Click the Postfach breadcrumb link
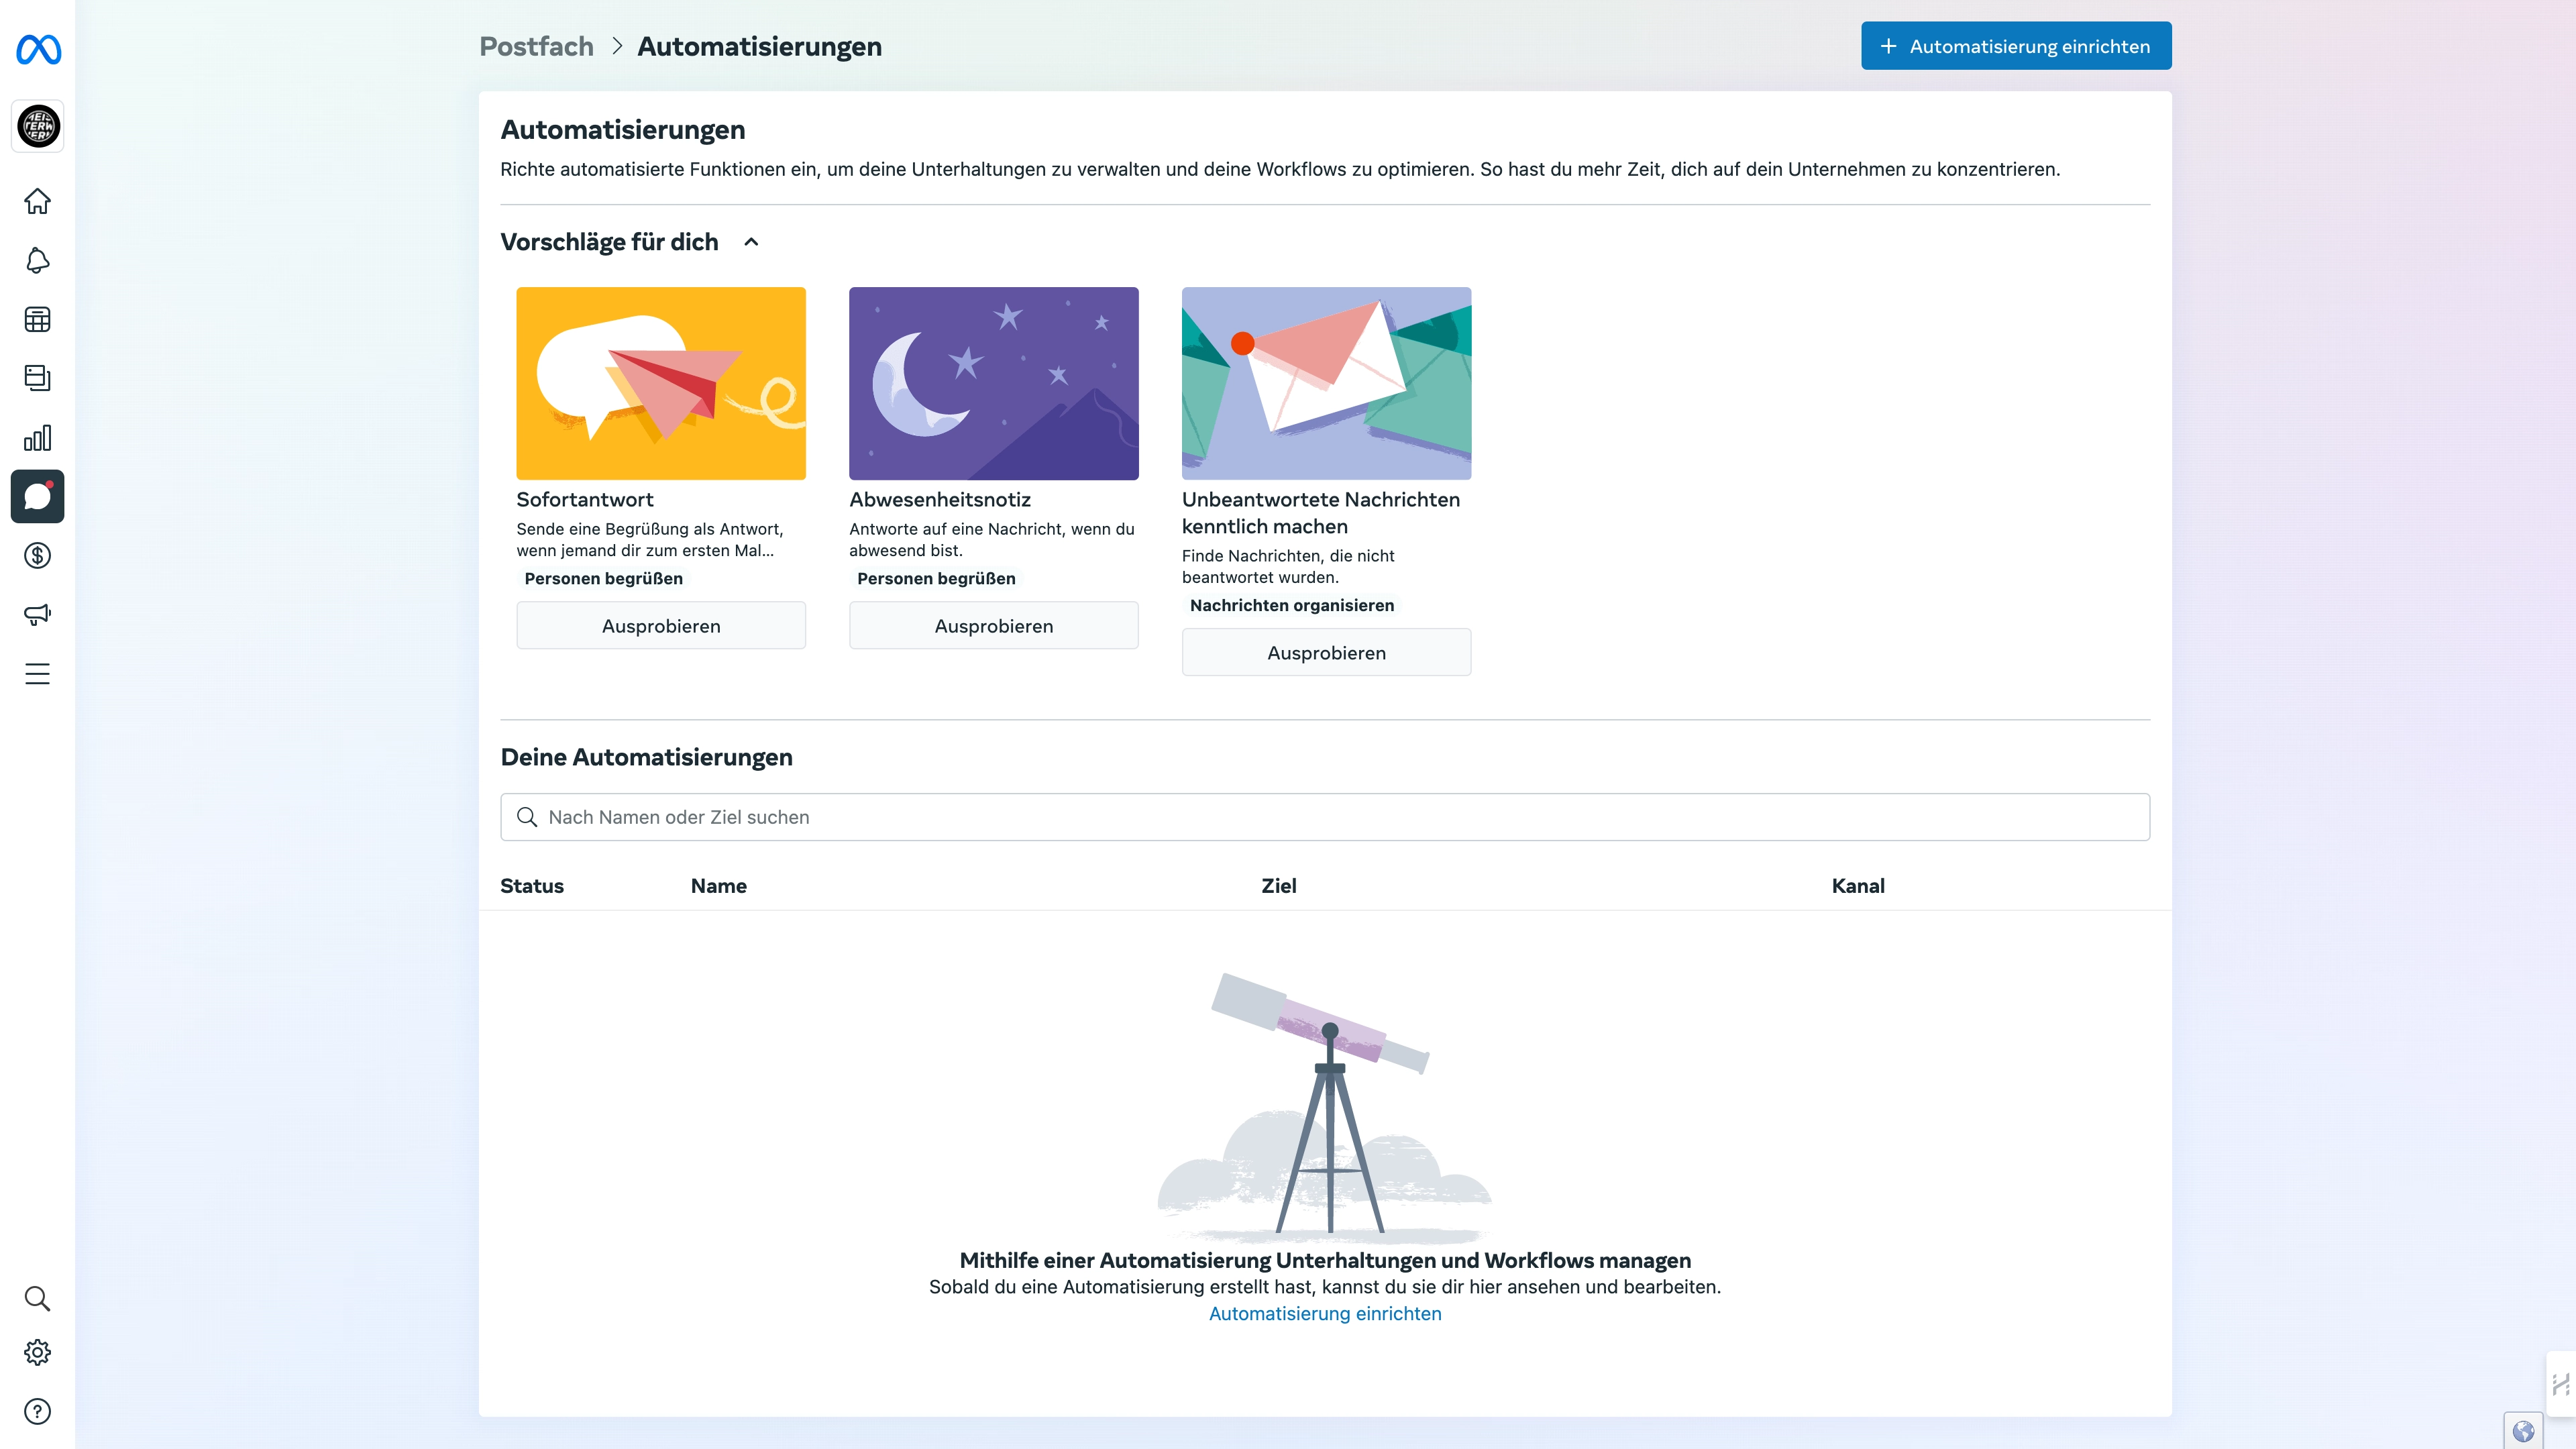This screenshot has width=2576, height=1449. point(536,46)
